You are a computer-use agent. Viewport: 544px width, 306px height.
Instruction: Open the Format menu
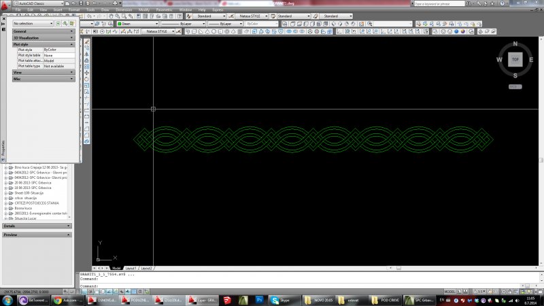[74, 10]
